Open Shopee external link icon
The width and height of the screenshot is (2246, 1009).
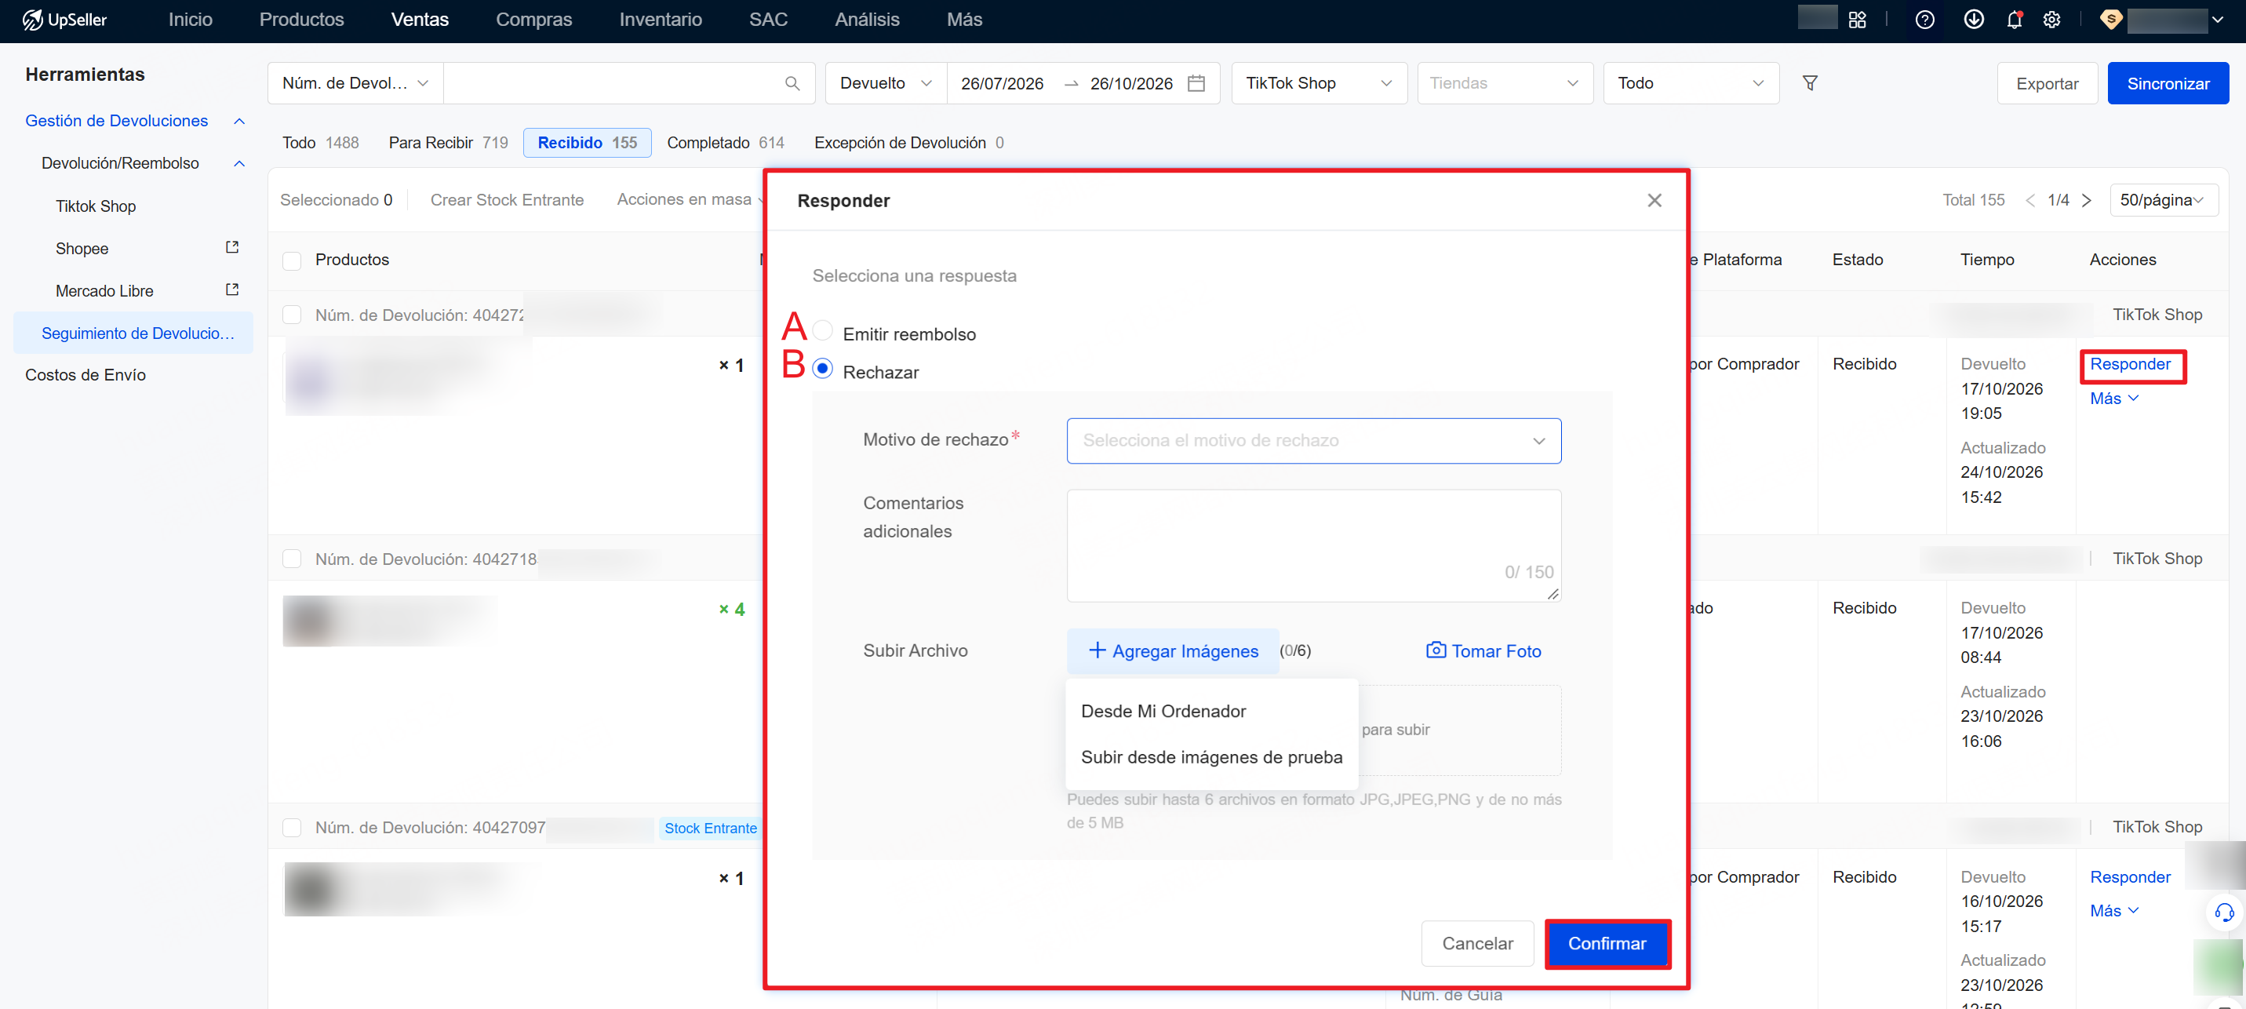232,248
